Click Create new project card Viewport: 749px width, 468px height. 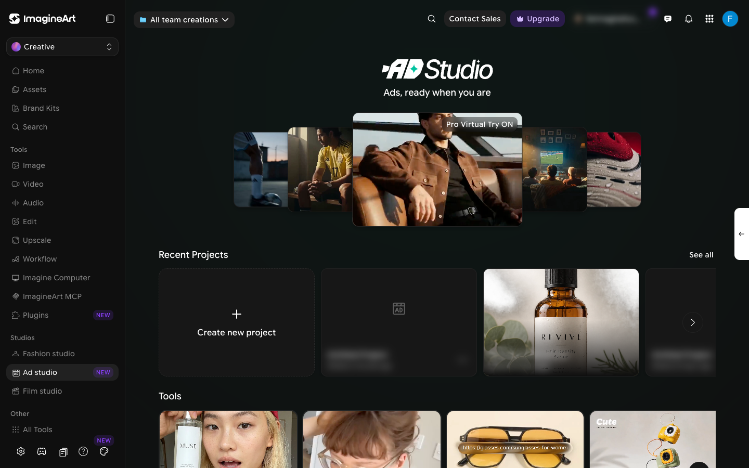[237, 322]
